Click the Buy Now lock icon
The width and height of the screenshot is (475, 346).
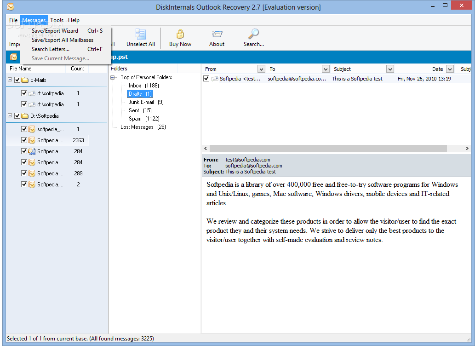click(180, 34)
